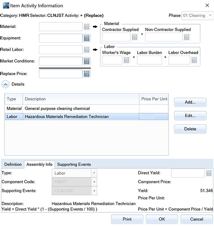
Task: Open Replace Price calculator icon
Action: (x=86, y=74)
